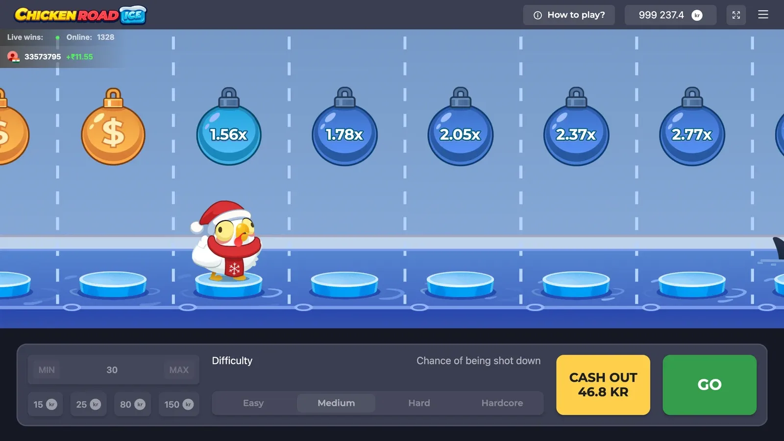The image size is (784, 441).
Task: Set bet to MIN
Action: point(47,370)
